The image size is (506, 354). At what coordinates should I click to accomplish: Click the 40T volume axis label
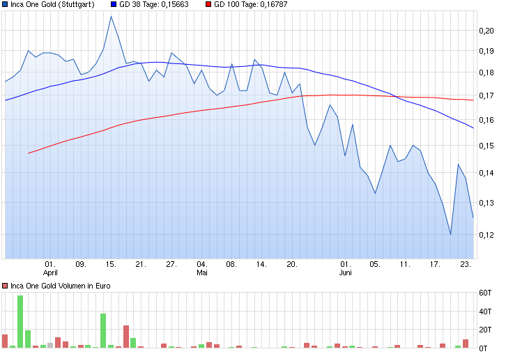[485, 311]
